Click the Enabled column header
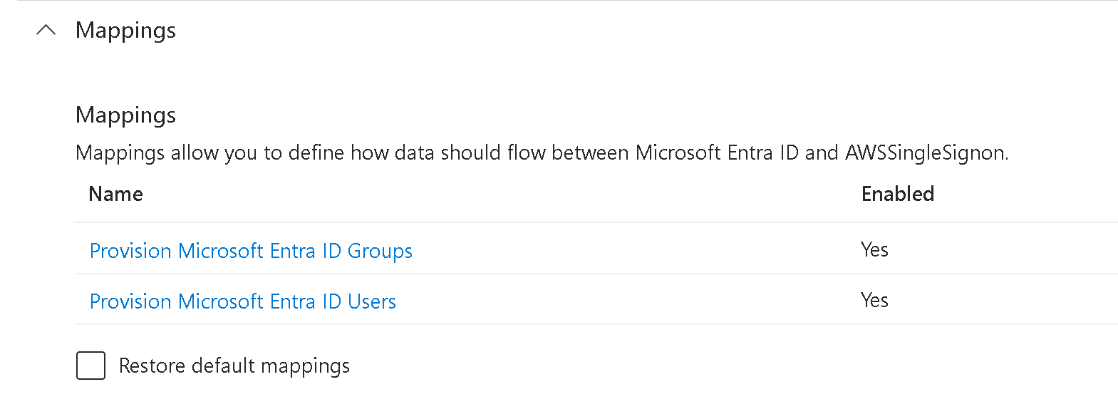Image resolution: width=1118 pixels, height=419 pixels. (x=897, y=194)
